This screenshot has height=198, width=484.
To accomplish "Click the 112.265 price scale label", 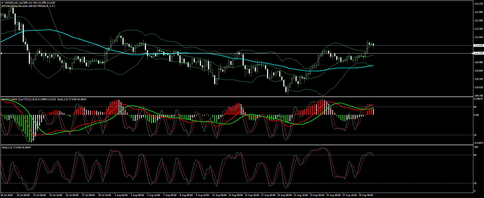I will [x=479, y=29].
